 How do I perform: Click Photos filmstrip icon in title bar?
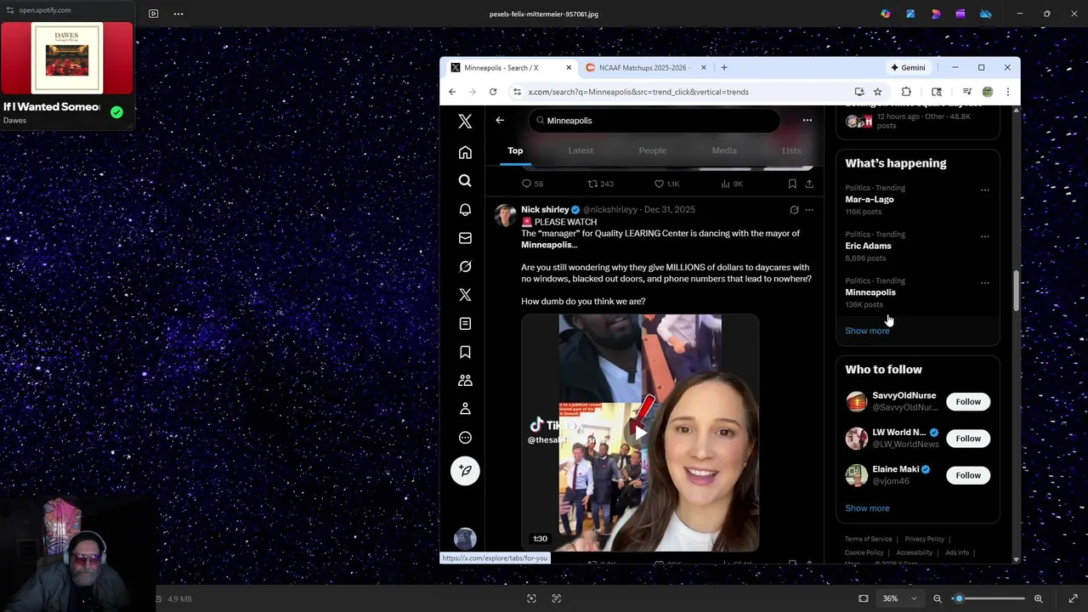[153, 14]
